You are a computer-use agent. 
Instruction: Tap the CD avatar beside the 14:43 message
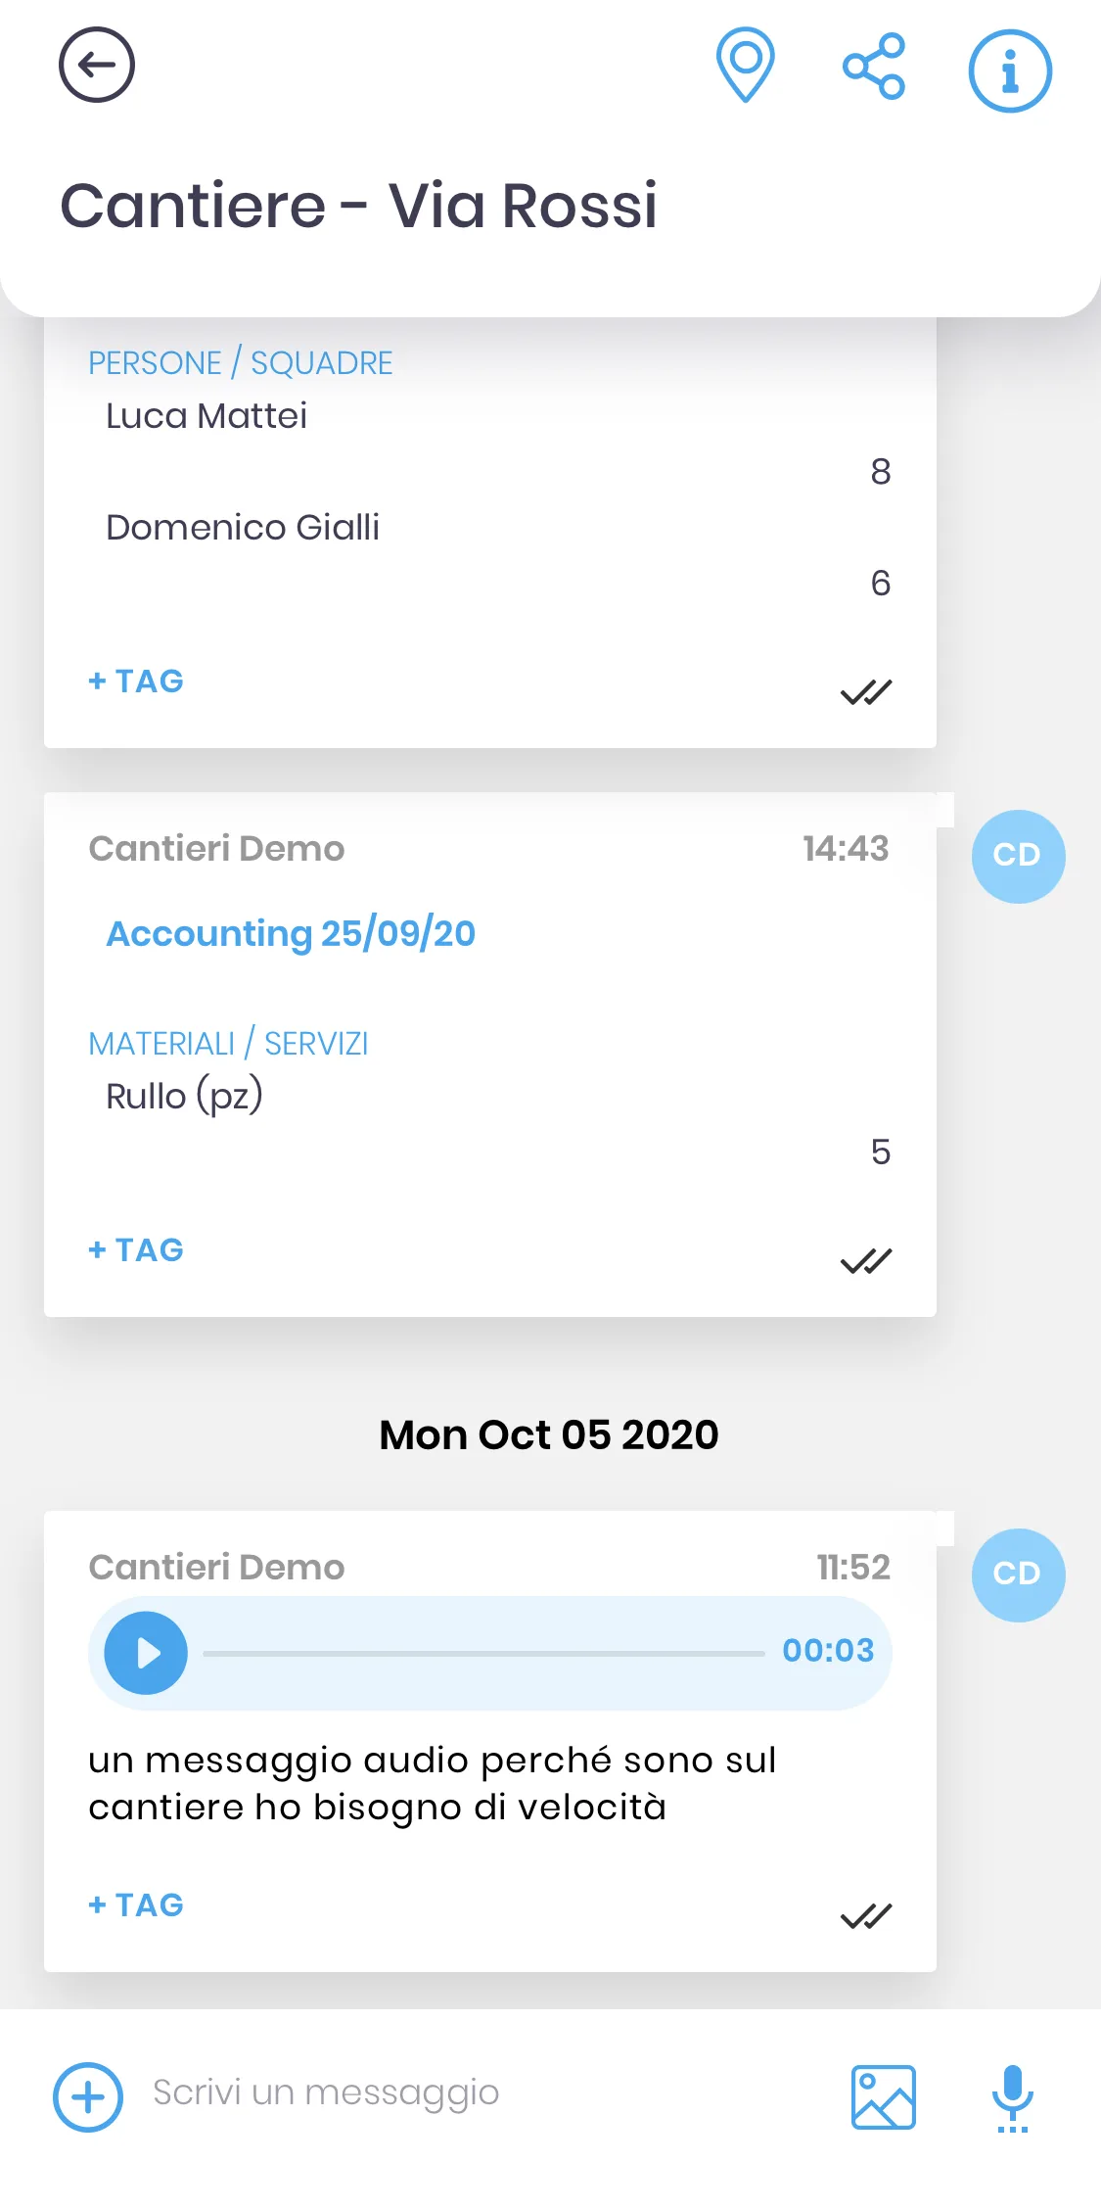pos(1018,856)
